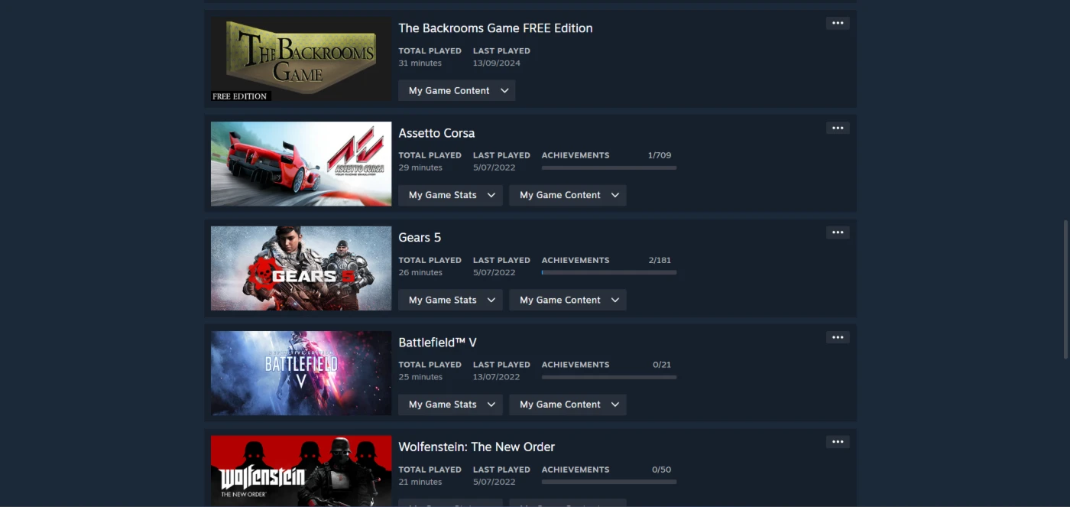Open the Gears 5 title link
The image size is (1070, 507).
420,237
